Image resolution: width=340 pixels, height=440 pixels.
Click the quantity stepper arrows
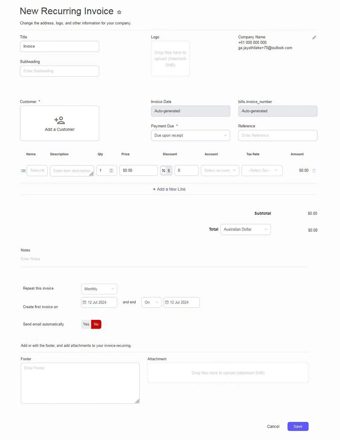(x=111, y=171)
